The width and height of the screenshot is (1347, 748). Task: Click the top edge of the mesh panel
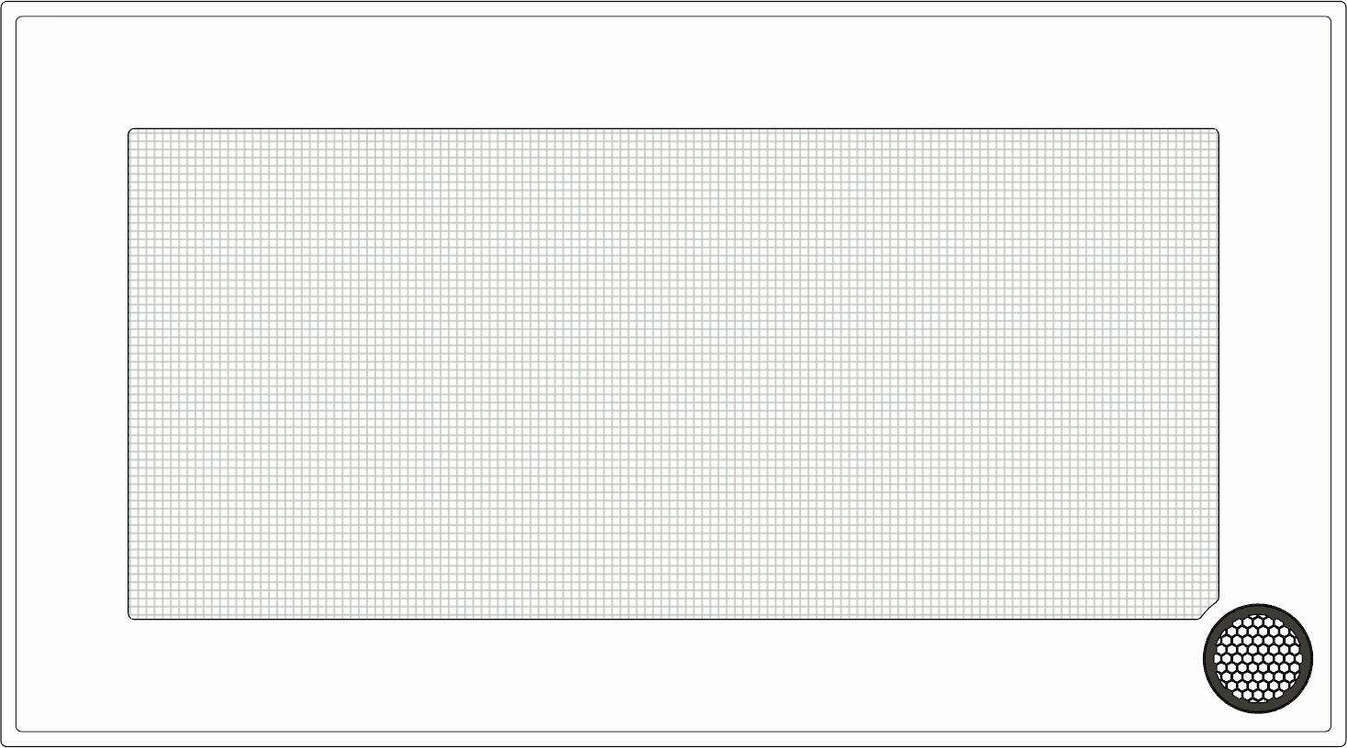coord(673,129)
